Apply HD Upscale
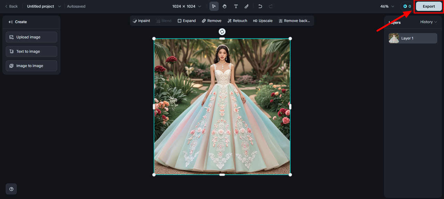The image size is (444, 199). click(263, 21)
